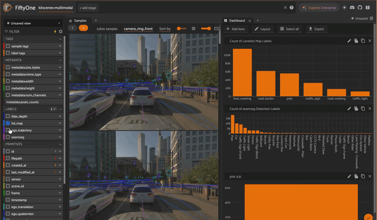Edit the Lanelet2 Map Labels plot
377x220 pixels.
tap(349, 41)
